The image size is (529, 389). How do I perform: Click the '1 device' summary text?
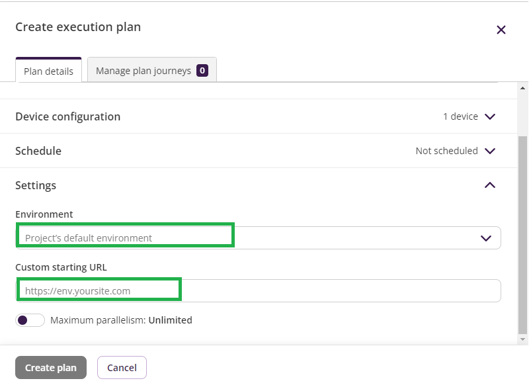click(460, 116)
